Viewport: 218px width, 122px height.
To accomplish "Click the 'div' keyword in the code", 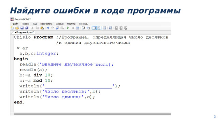I will coord(38,75).
